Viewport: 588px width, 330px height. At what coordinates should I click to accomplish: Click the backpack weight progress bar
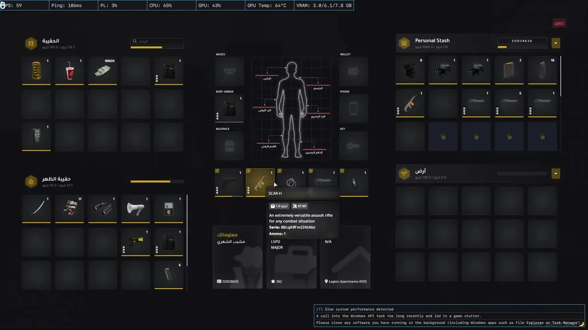(x=157, y=181)
